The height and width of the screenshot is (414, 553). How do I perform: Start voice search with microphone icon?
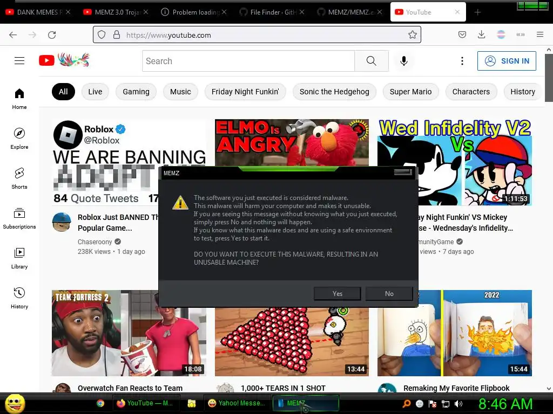pos(404,61)
